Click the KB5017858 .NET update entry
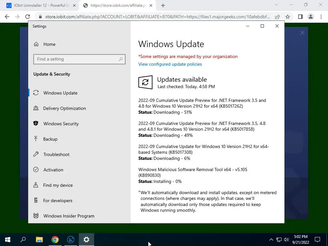The width and height of the screenshot is (328, 246). (x=202, y=126)
